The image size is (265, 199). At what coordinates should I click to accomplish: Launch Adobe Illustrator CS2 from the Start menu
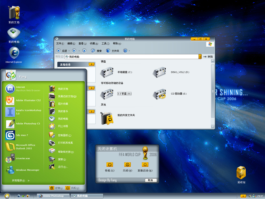coord(23,100)
